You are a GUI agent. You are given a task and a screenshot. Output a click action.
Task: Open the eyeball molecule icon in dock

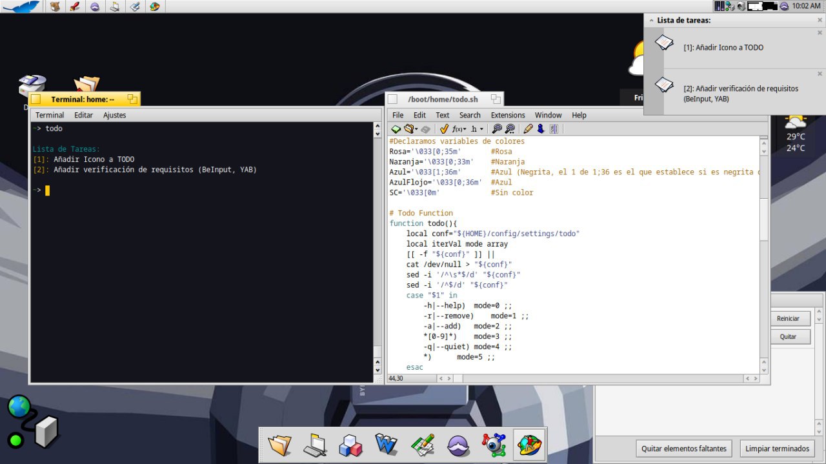click(493, 445)
